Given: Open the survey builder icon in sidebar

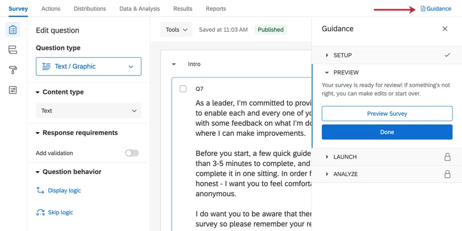Looking at the screenshot, I should coord(13,30).
